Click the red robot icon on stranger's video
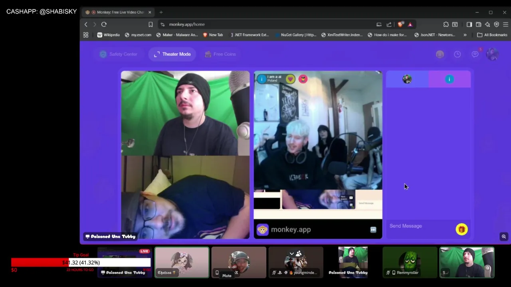The height and width of the screenshot is (287, 511). (303, 79)
